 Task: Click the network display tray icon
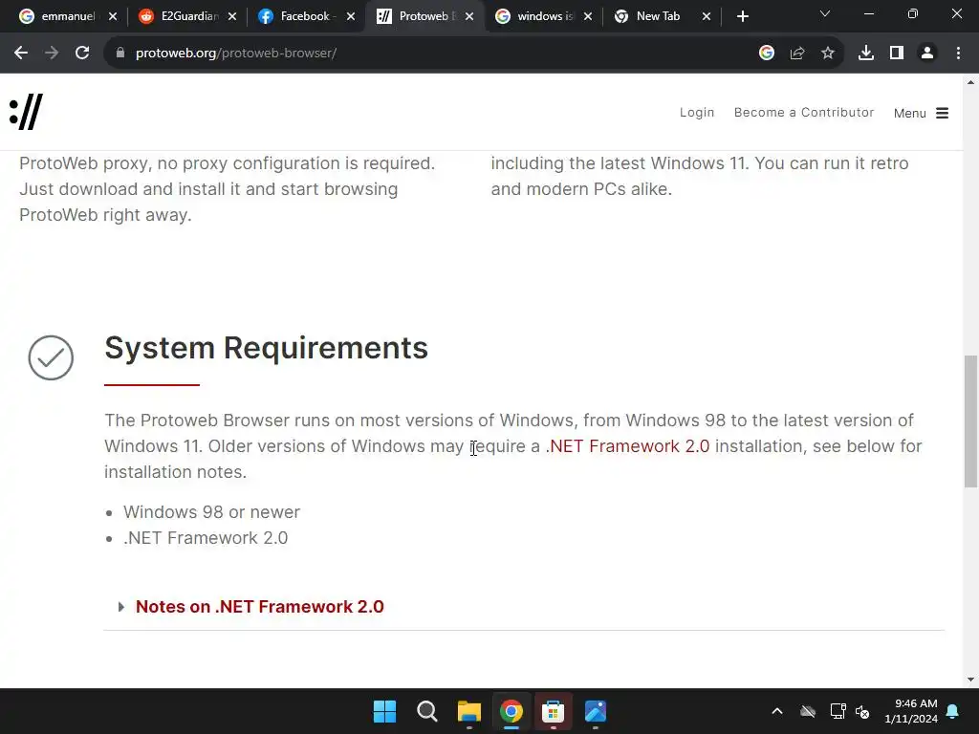[838, 711]
